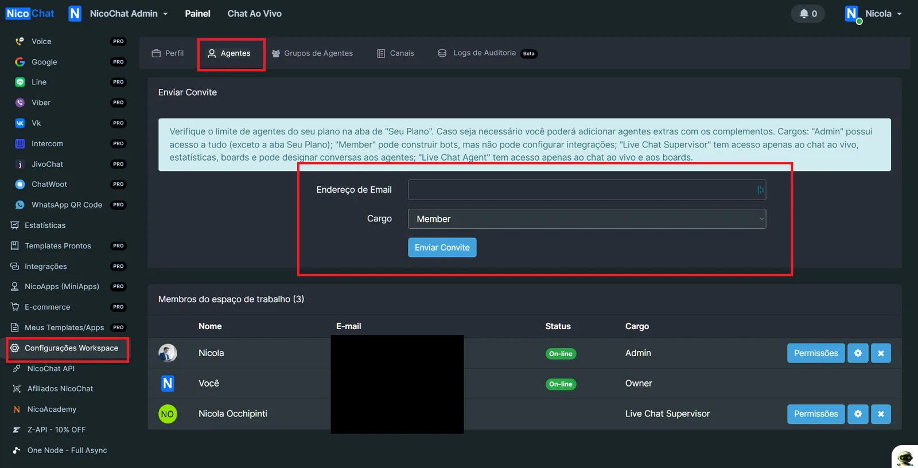Open One Node - Full Async
The height and width of the screenshot is (468, 918).
click(68, 450)
